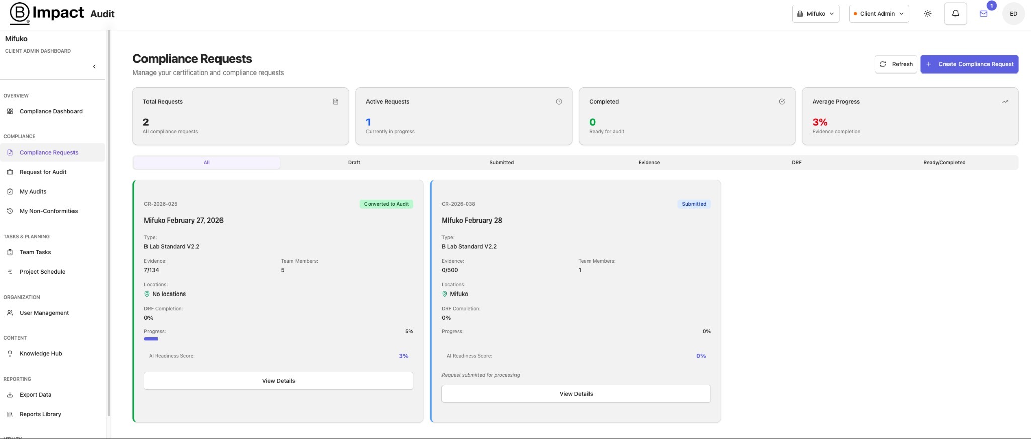Collapse the sidebar with the chevron arrow
Screen dimensions: 1031x439
tap(94, 66)
